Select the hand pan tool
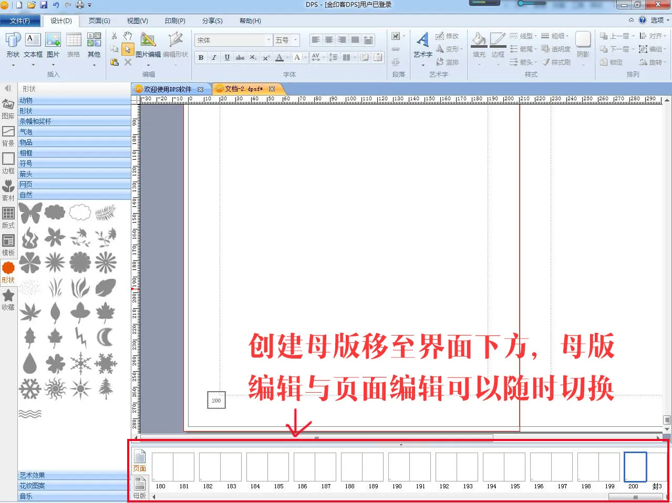This screenshot has width=672, height=503. point(128,36)
